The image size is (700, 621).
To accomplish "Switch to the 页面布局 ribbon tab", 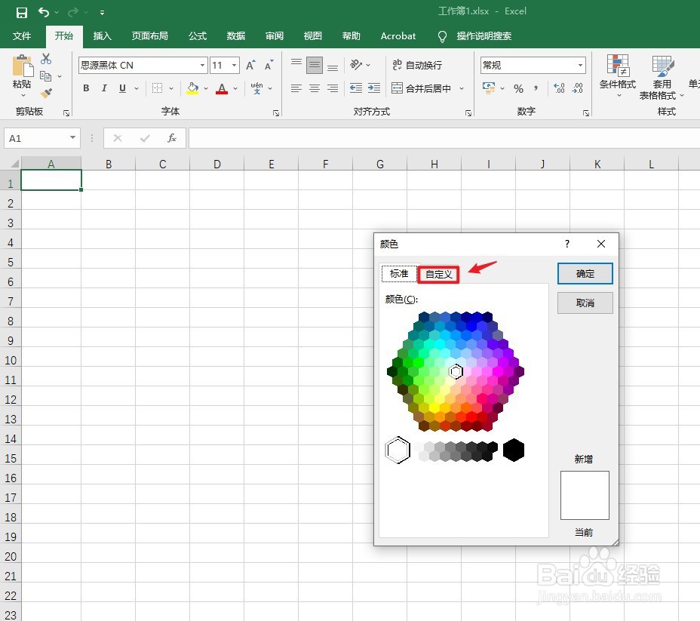I will pyautogui.click(x=150, y=36).
